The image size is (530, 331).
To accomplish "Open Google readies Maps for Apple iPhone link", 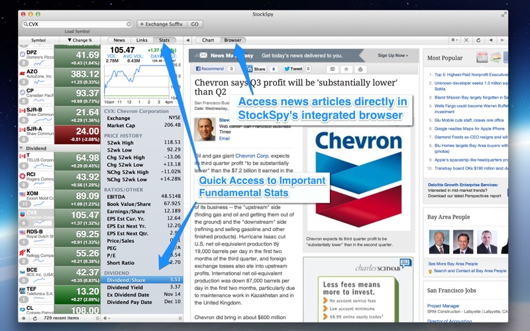I will tap(469, 128).
